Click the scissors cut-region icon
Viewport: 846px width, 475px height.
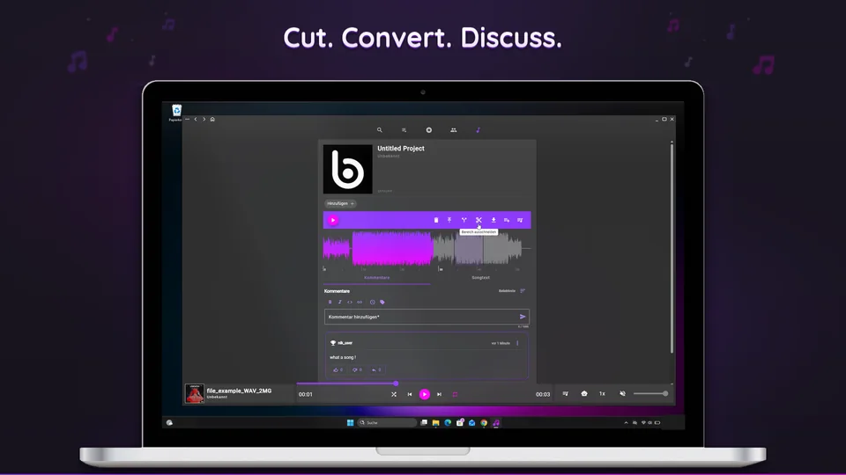tap(479, 220)
